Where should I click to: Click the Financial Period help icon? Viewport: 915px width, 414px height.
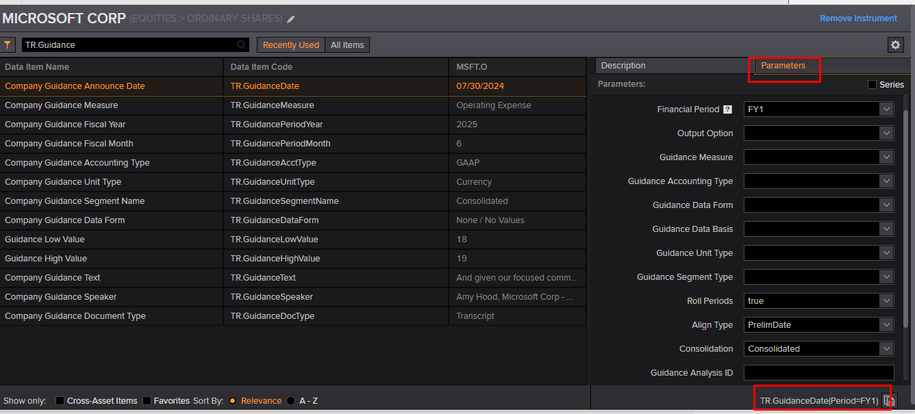tap(727, 109)
